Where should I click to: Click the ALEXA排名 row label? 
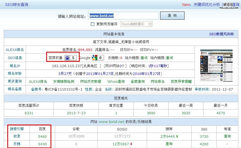(x=15, y=50)
